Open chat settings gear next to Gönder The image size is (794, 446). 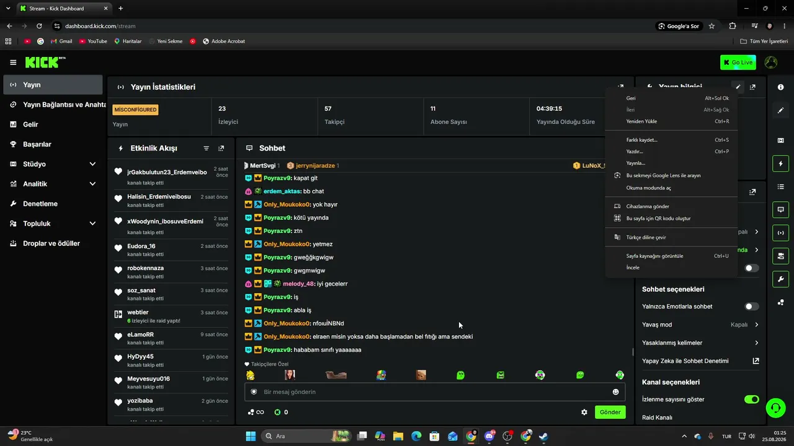[x=584, y=412]
